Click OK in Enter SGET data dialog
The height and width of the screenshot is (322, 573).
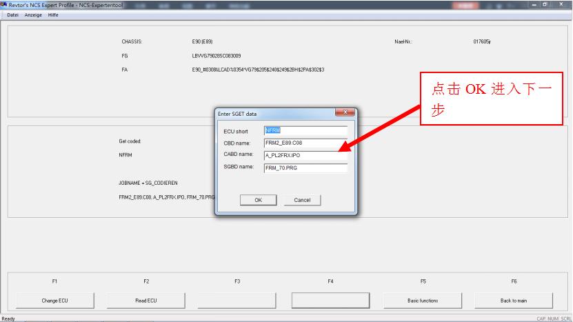point(258,200)
